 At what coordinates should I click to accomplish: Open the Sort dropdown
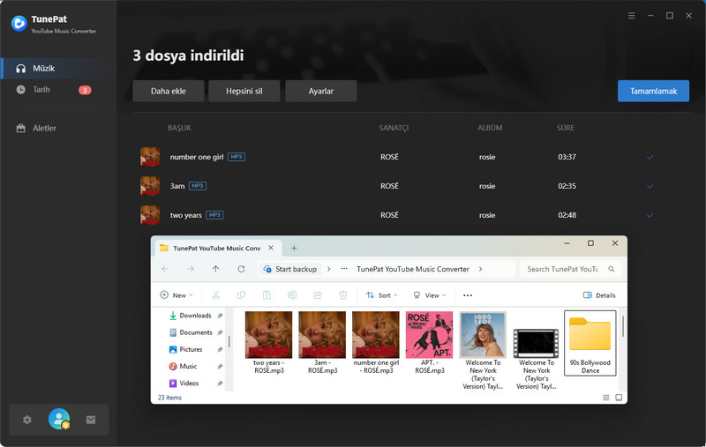coord(382,295)
